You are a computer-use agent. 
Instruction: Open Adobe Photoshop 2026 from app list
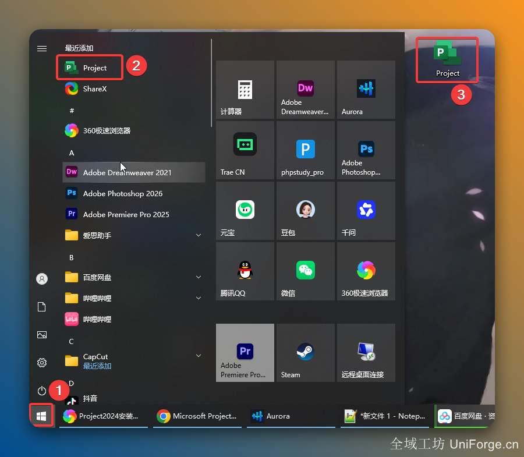point(134,193)
